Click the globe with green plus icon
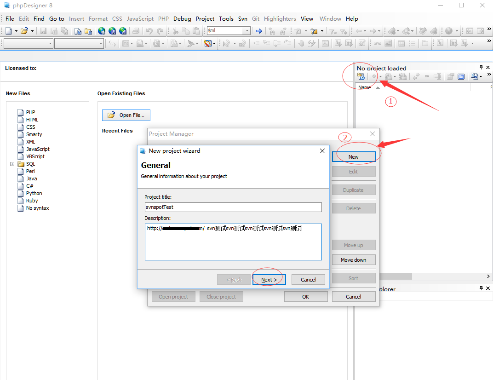 tap(123, 31)
